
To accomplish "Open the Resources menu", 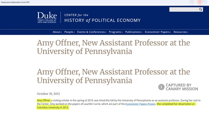I will [x=181, y=32].
